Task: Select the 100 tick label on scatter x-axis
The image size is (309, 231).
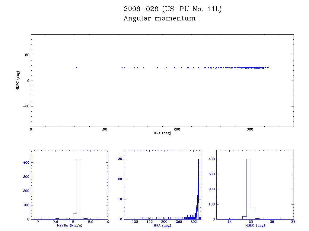Action: [104, 129]
